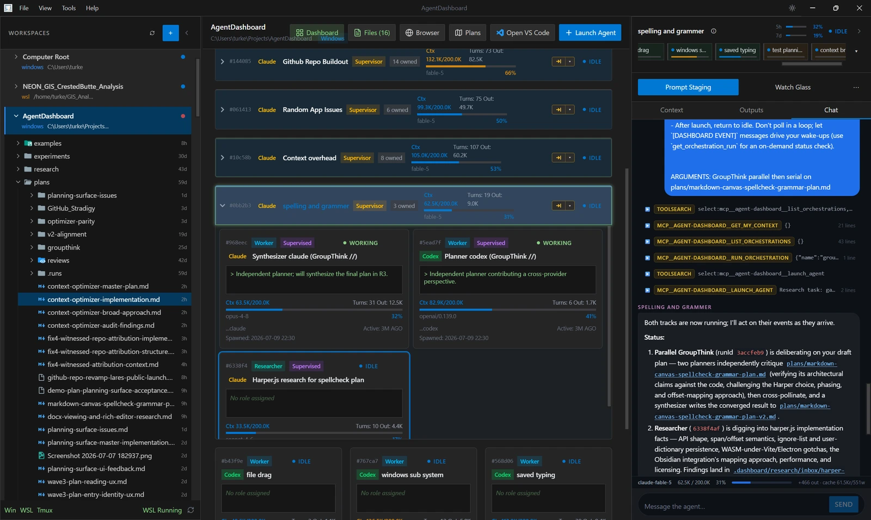Click the Browser button
The height and width of the screenshot is (520, 871).
(x=422, y=33)
